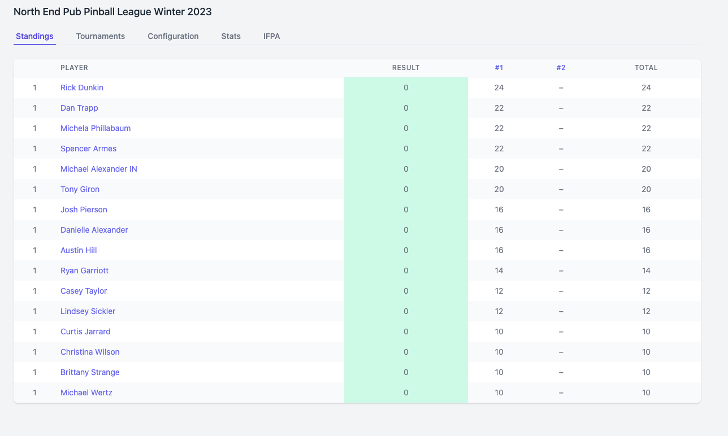
Task: Open Christina Wilson's profile
Action: [90, 352]
